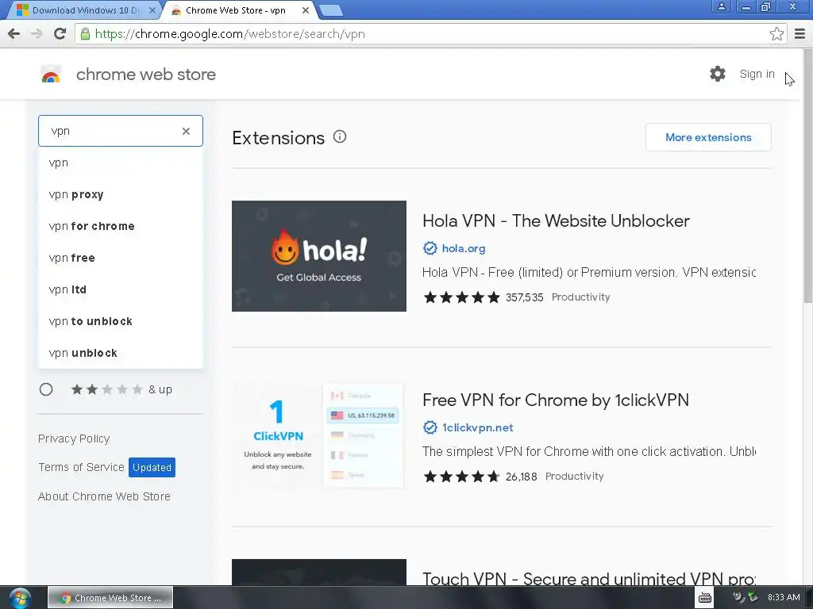Open Hola VPN - The Website Unblocker

(x=556, y=221)
